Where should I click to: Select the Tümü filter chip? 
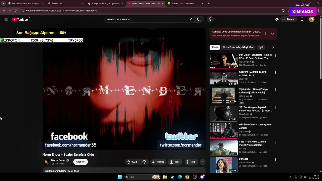tap(215, 47)
